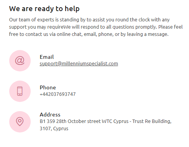Viewport: 189px width, 147px height.
Task: Click '28th October street' in the address
Action: (x=78, y=121)
